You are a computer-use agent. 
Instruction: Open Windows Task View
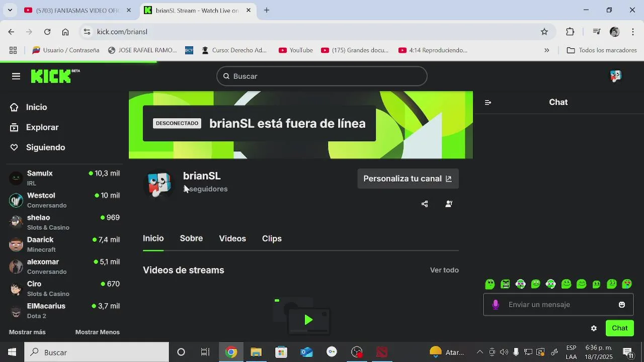(x=205, y=352)
